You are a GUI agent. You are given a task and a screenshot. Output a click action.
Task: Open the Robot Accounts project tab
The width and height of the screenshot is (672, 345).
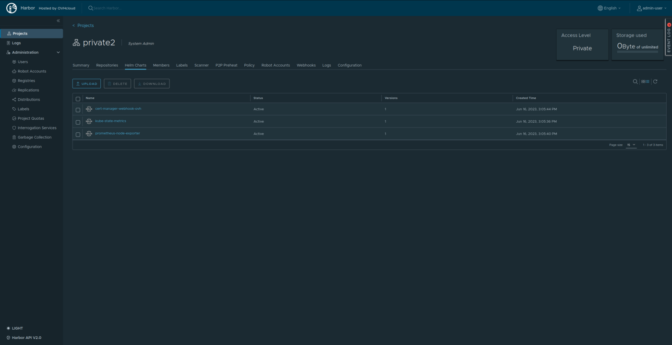point(275,65)
